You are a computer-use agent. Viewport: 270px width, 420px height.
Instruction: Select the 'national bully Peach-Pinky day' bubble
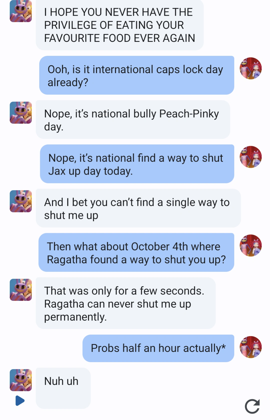pyautogui.click(x=133, y=120)
